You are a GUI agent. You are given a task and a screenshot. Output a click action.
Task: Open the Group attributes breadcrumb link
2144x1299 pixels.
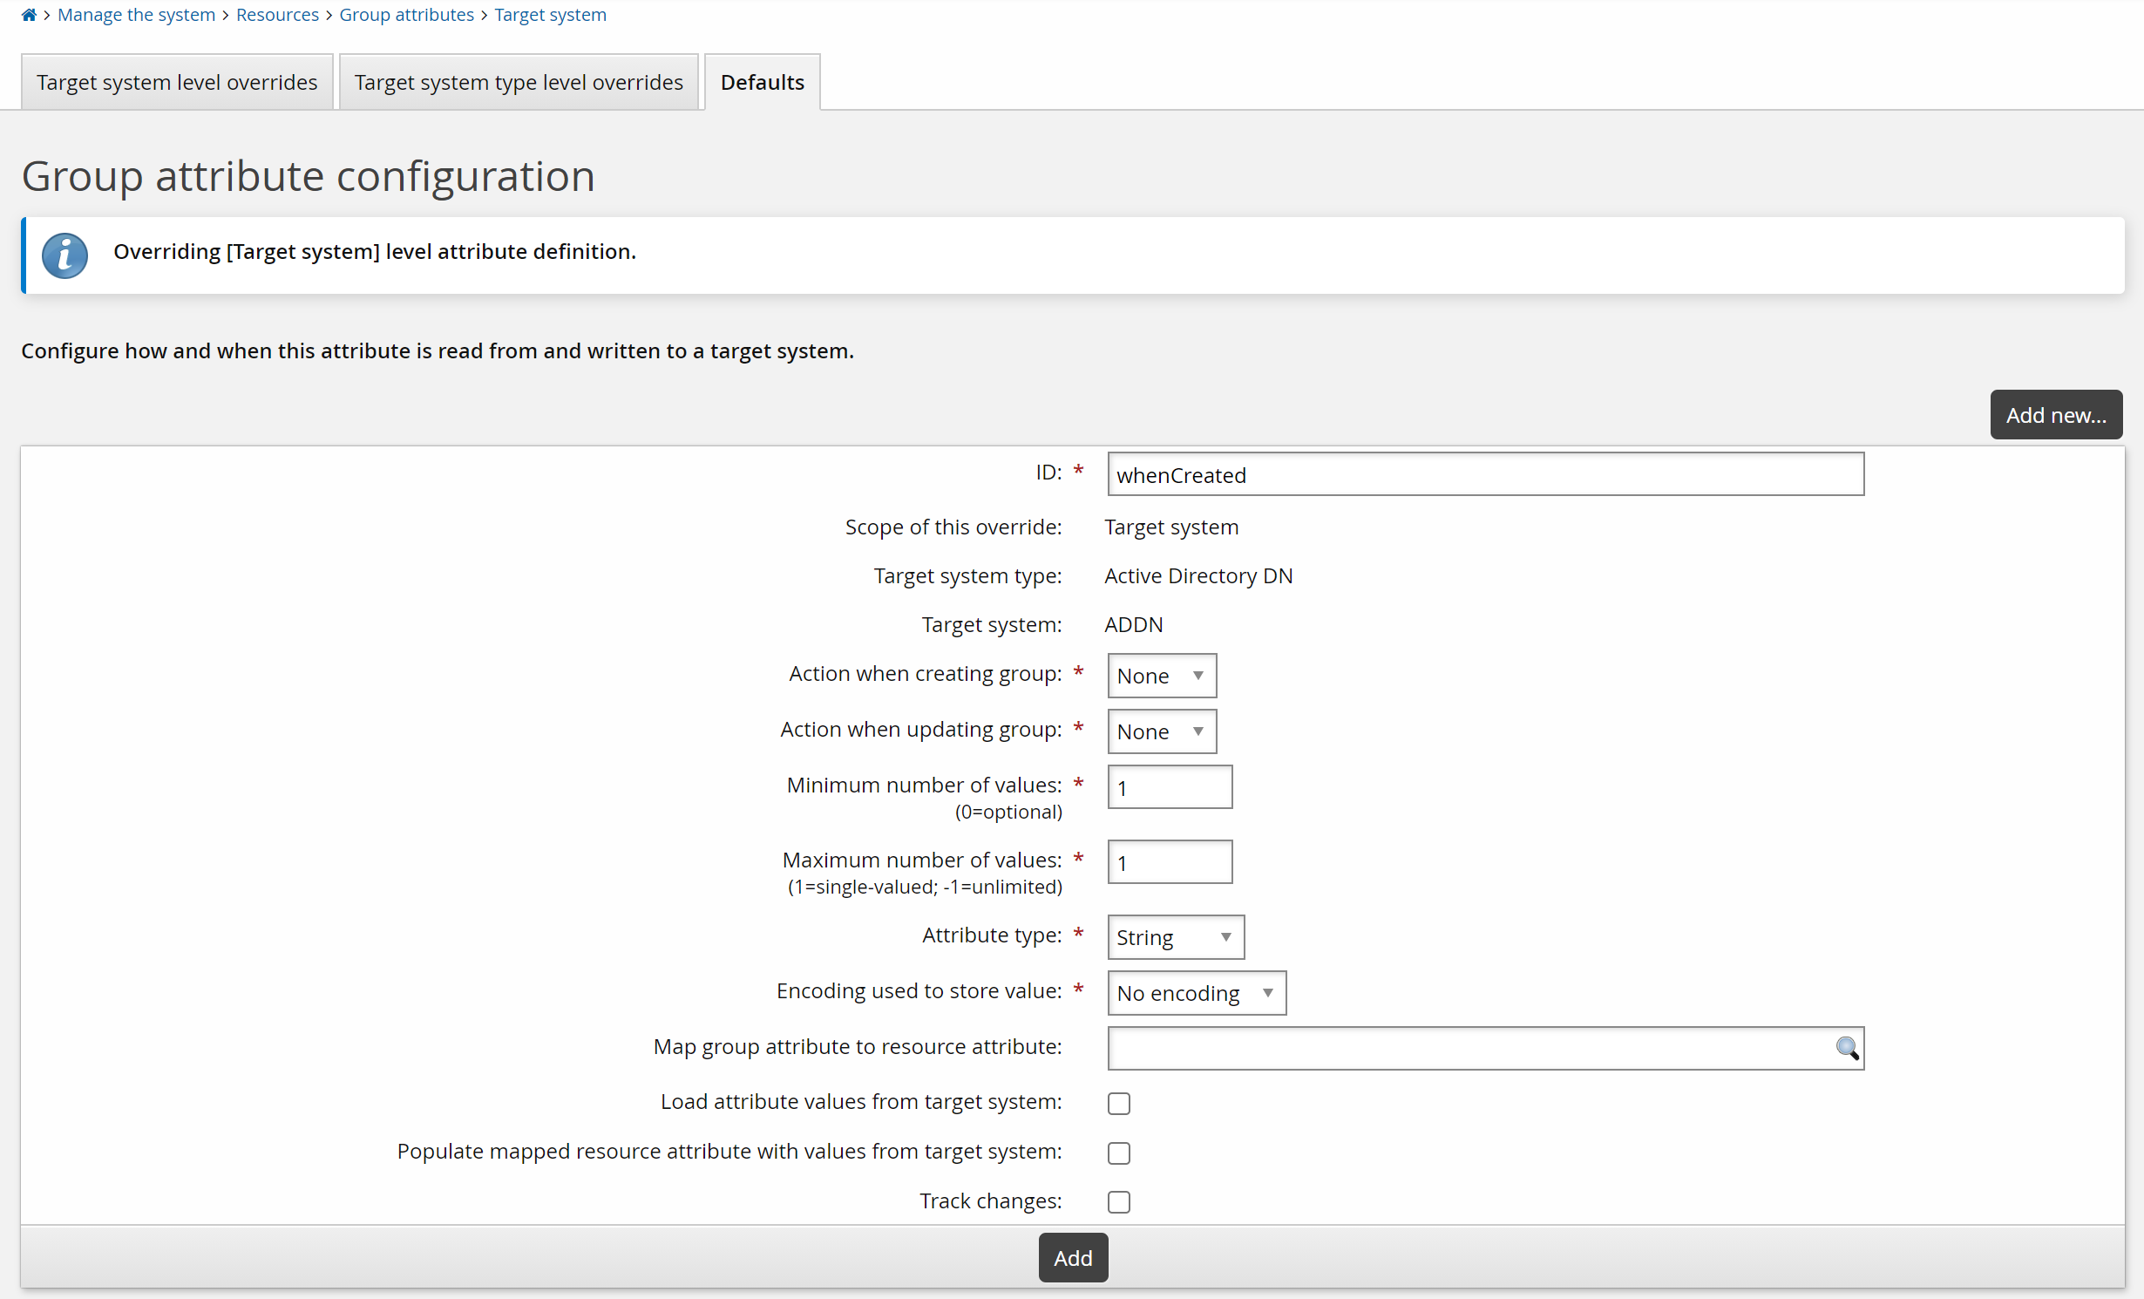point(406,15)
